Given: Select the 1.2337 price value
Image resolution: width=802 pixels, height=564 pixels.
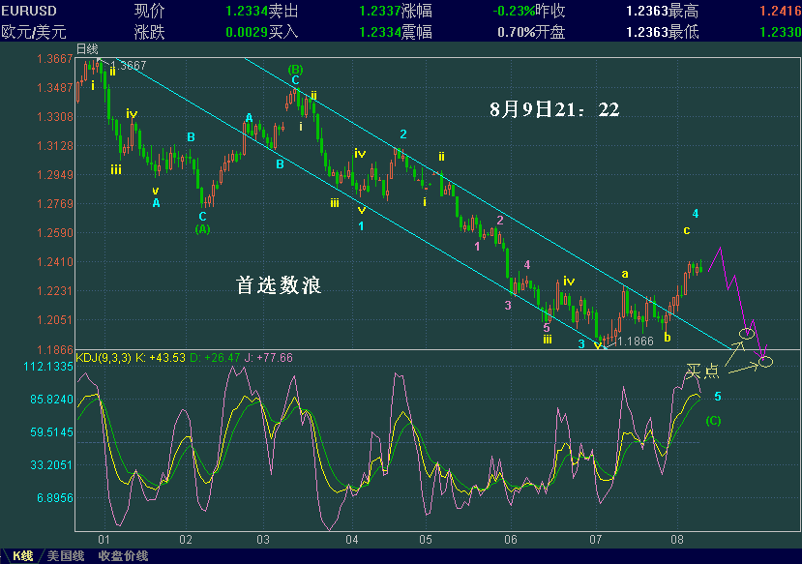Looking at the screenshot, I should pyautogui.click(x=379, y=11).
